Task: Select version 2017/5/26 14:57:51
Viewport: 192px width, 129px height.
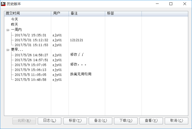Action: coord(31,60)
